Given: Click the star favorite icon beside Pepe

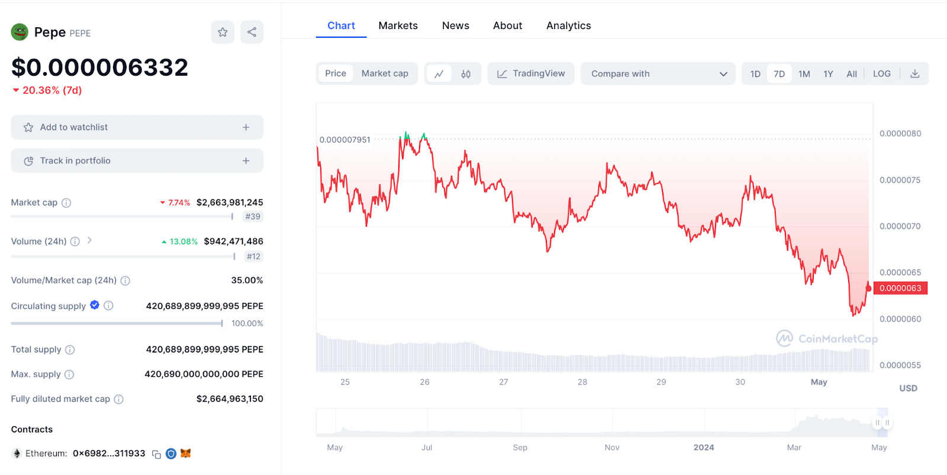Looking at the screenshot, I should coord(223,32).
